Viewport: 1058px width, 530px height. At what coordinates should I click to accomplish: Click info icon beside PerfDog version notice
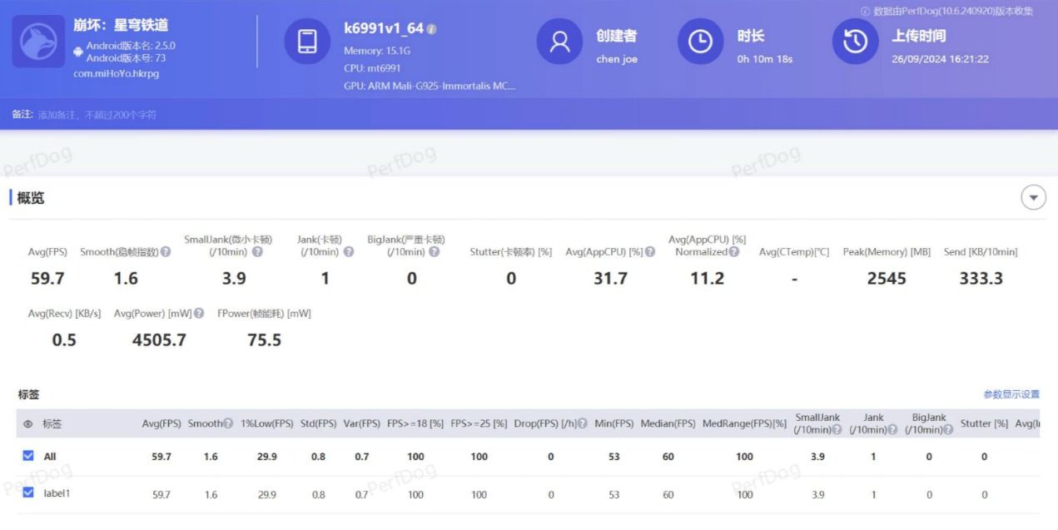[865, 11]
